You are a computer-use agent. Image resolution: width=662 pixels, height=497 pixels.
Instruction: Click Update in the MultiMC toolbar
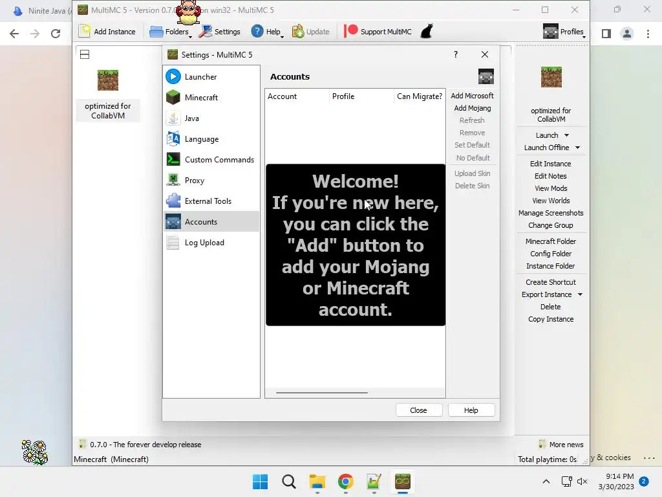(x=311, y=32)
